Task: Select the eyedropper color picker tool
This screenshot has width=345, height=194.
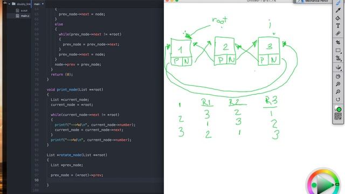Action: (338, 10)
